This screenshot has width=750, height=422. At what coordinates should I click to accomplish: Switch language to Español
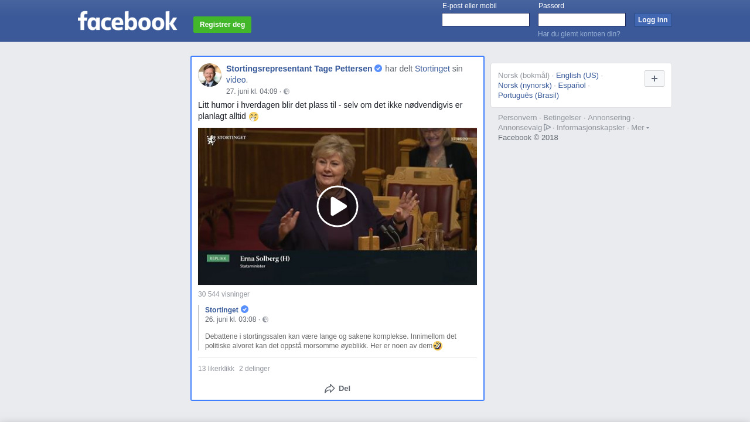tap(572, 85)
